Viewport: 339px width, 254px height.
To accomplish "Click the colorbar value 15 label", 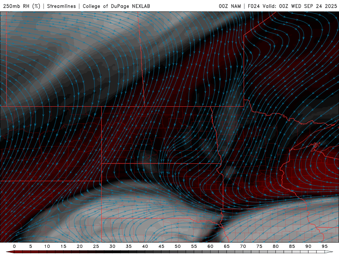I will click(x=63, y=246).
